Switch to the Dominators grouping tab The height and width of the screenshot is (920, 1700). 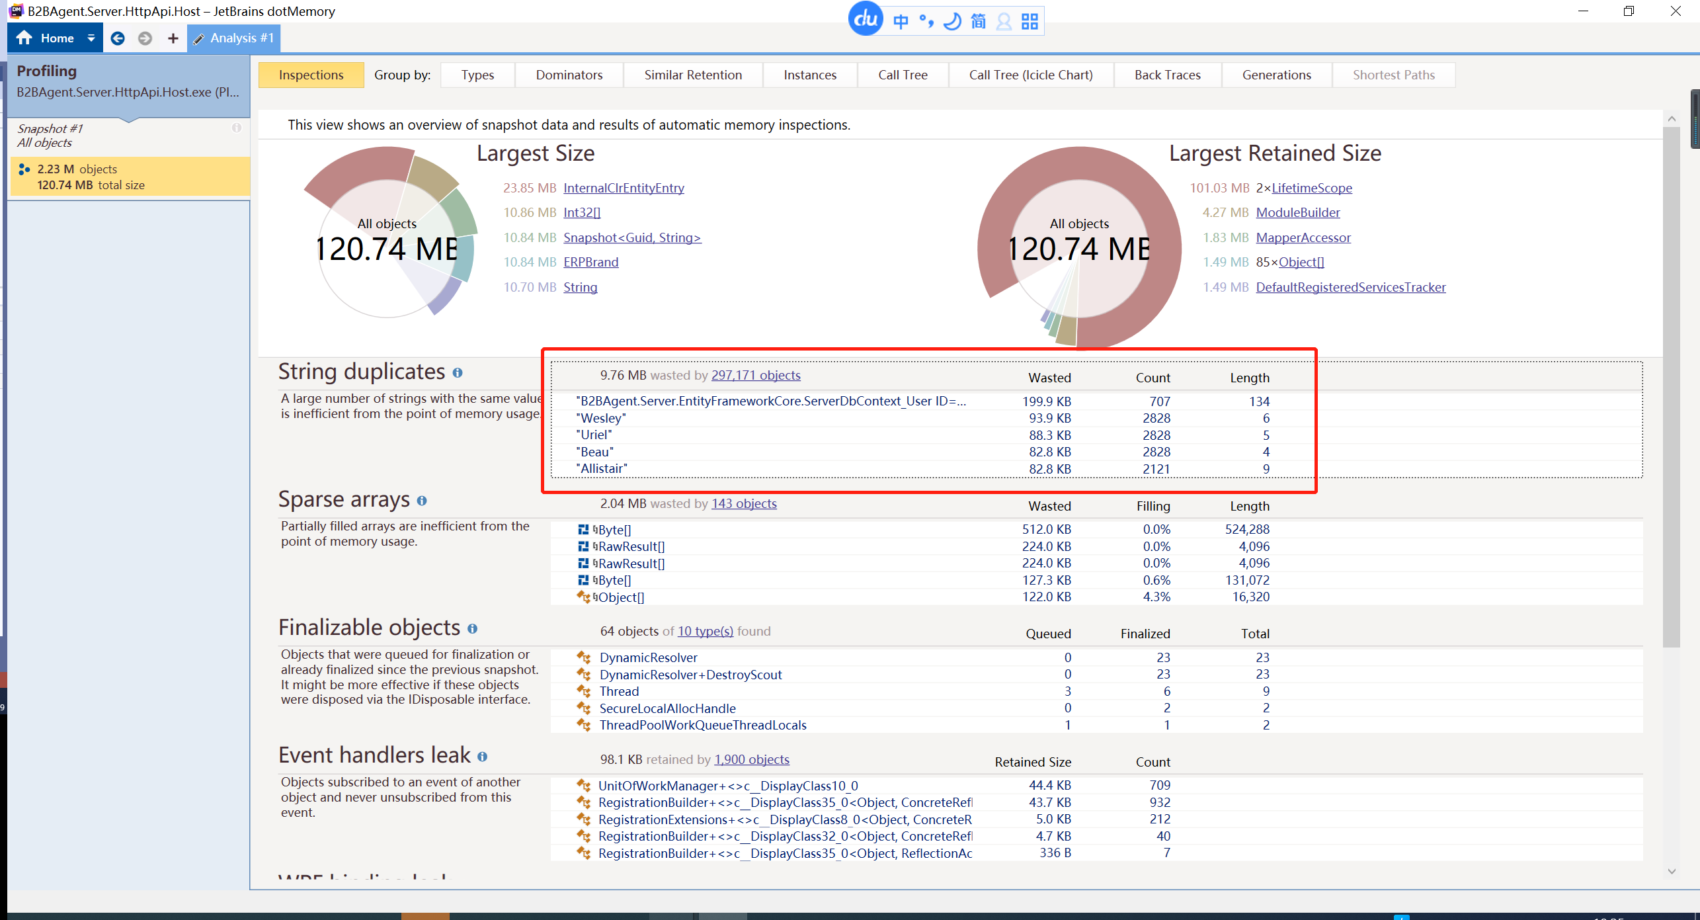(569, 75)
